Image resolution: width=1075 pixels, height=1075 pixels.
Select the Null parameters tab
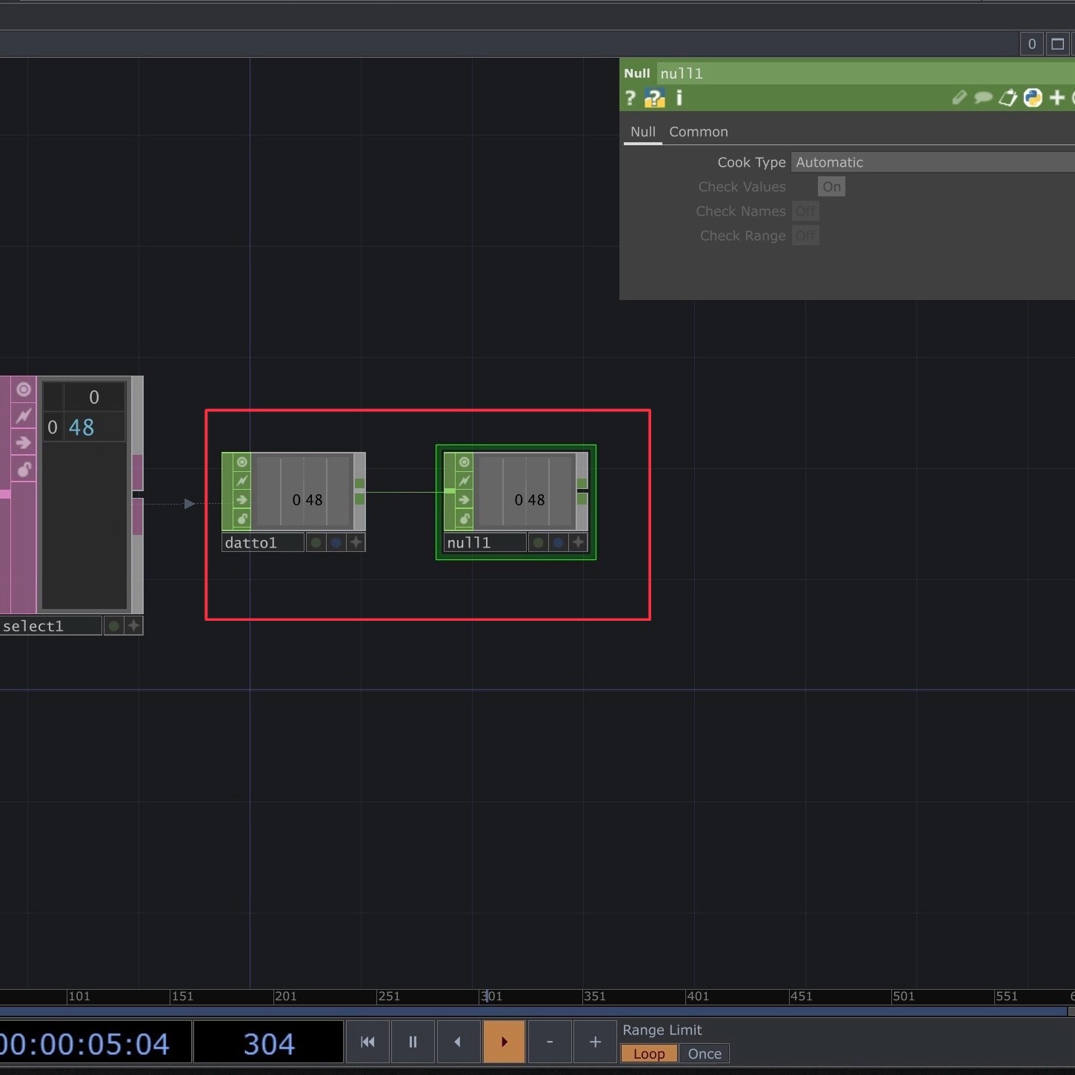[x=642, y=132]
